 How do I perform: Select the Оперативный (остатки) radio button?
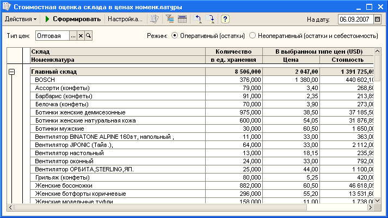175,36
